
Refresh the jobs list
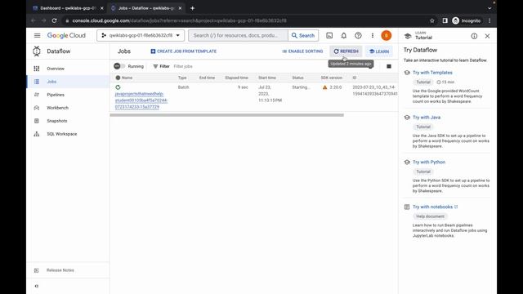[x=346, y=51]
